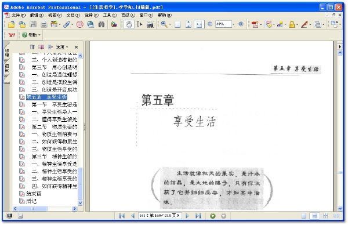Open the Zoom tool dropdown arrow
348x225 pixels.
[170, 24]
